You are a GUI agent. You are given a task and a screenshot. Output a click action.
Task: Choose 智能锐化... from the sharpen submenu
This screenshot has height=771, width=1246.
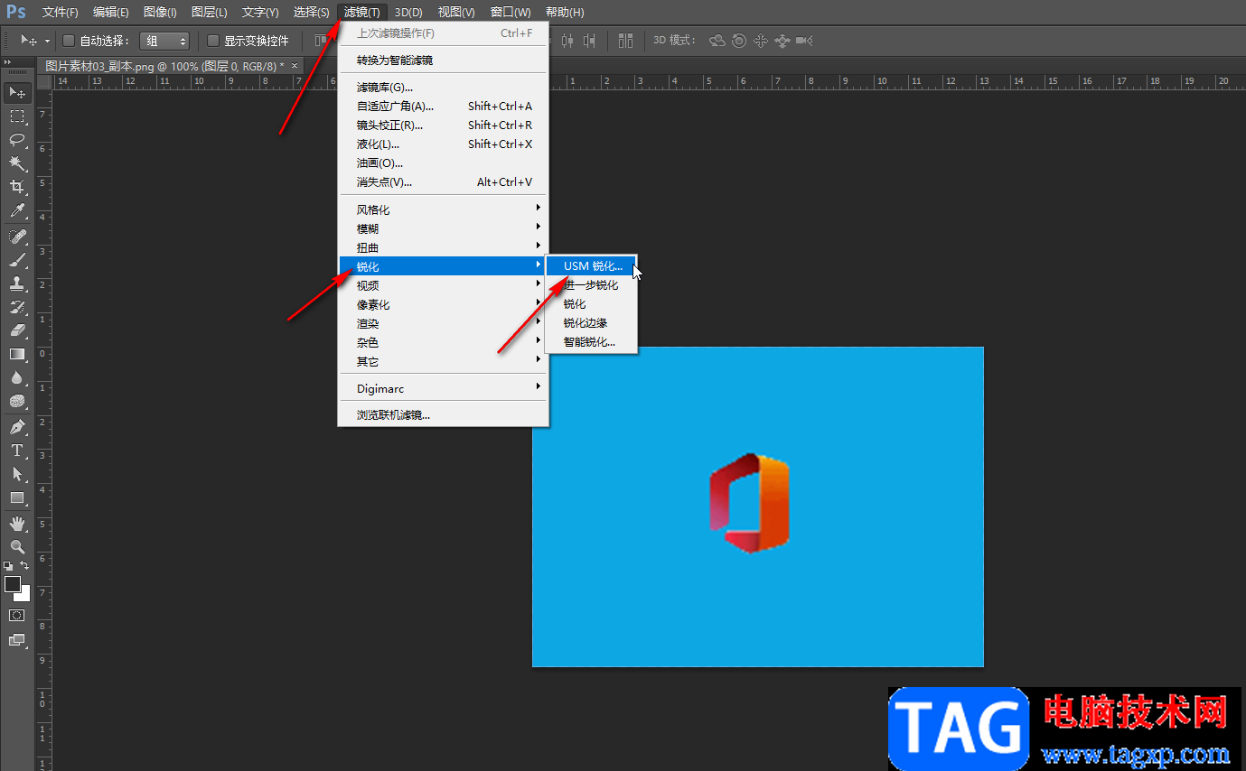pyautogui.click(x=592, y=342)
